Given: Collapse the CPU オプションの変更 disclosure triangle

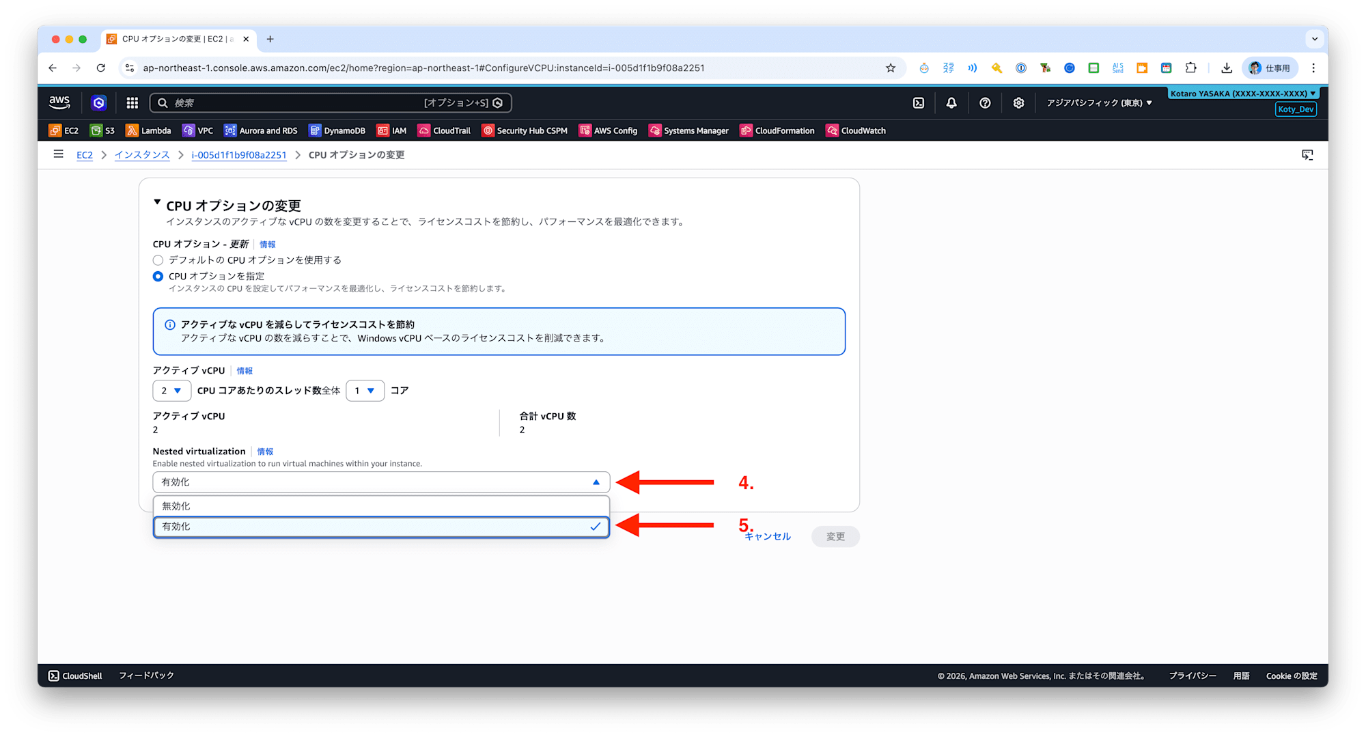Looking at the screenshot, I should click(158, 202).
